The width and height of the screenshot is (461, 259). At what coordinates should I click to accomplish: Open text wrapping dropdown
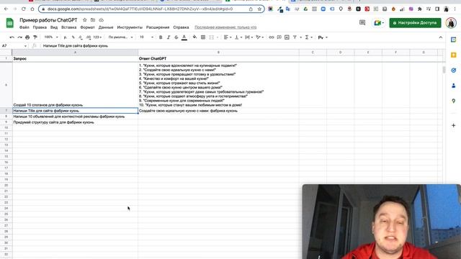[249, 37]
